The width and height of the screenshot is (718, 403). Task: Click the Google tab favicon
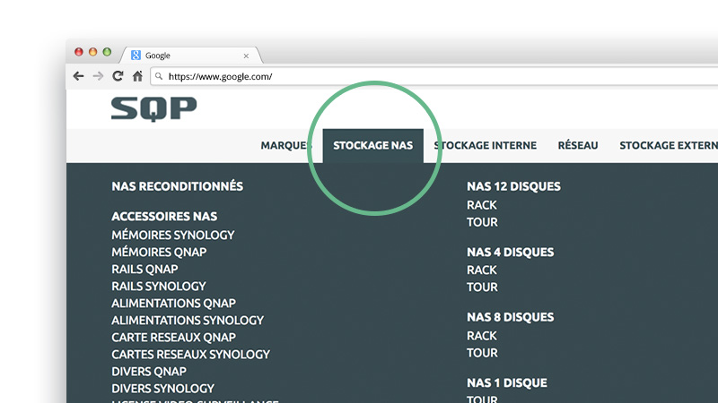[136, 56]
